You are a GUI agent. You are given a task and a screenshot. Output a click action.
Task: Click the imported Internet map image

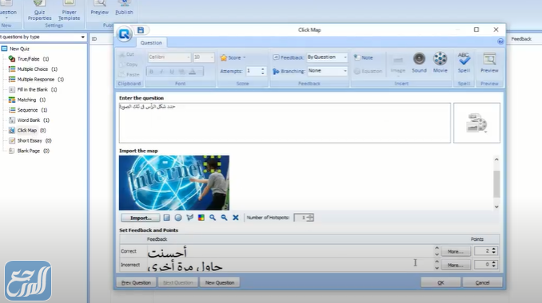tap(173, 183)
